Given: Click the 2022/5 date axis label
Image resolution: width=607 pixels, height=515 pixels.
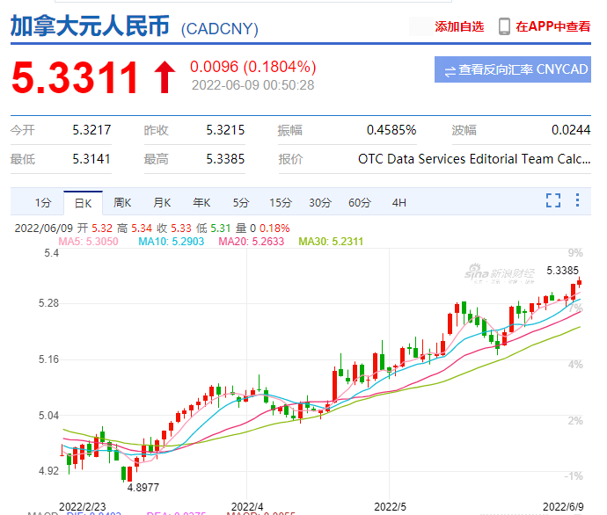Looking at the screenshot, I should (x=391, y=506).
